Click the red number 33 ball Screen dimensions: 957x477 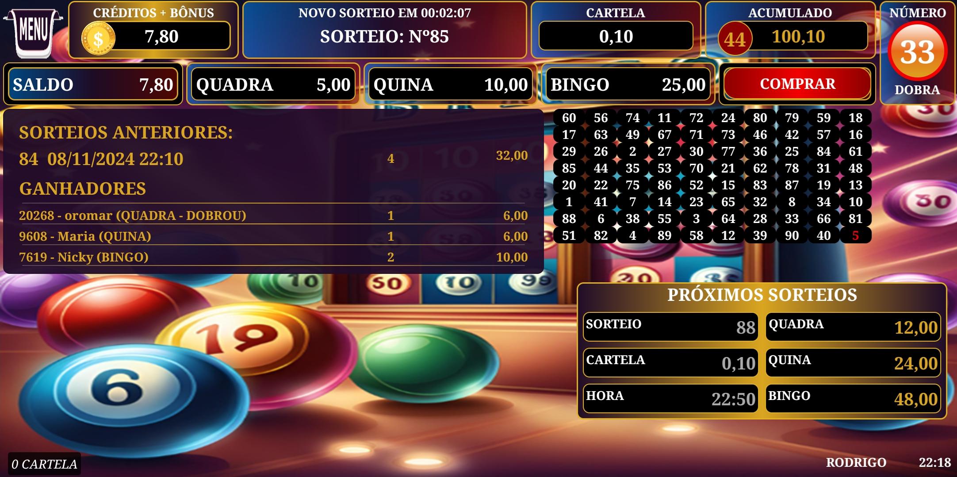[x=918, y=51]
